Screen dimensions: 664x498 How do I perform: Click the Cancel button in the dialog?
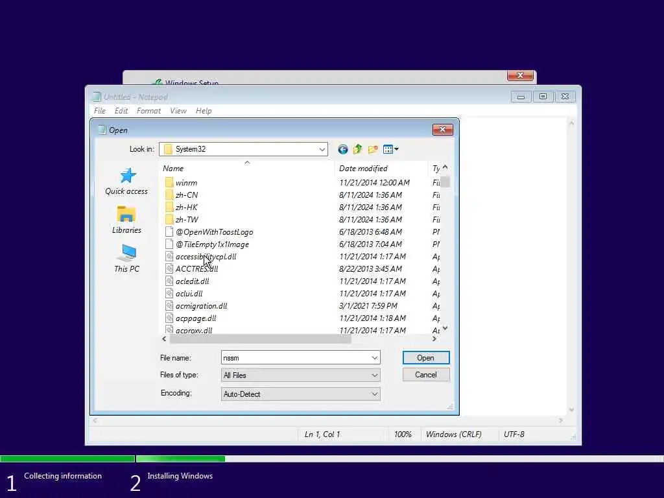[425, 375]
